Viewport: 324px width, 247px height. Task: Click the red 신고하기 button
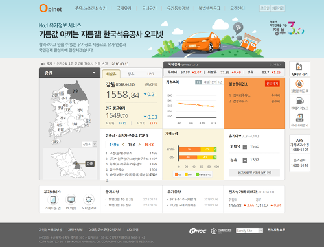(x=272, y=84)
